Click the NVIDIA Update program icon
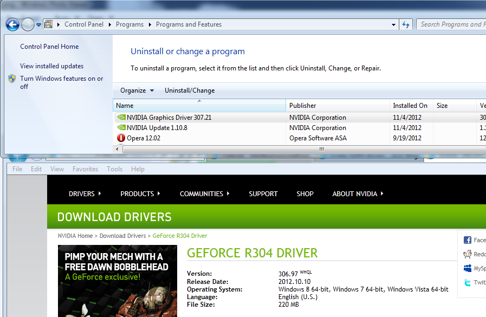The height and width of the screenshot is (317, 486). pyautogui.click(x=121, y=127)
